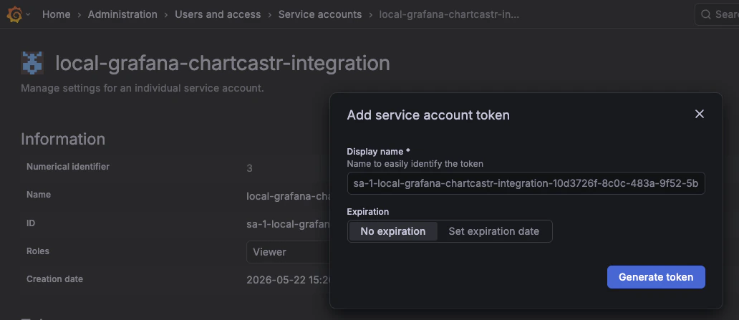
Task: Click the Creation date value 2026-05-22
Action: coord(288,280)
